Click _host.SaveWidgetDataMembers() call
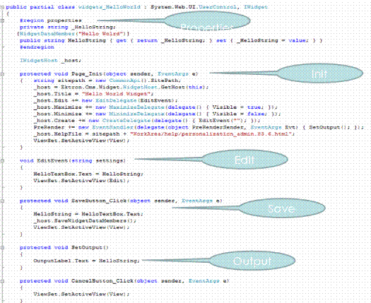 point(86,221)
